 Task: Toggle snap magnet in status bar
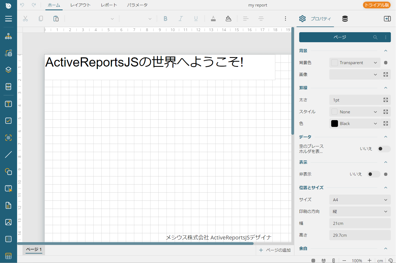324,261
